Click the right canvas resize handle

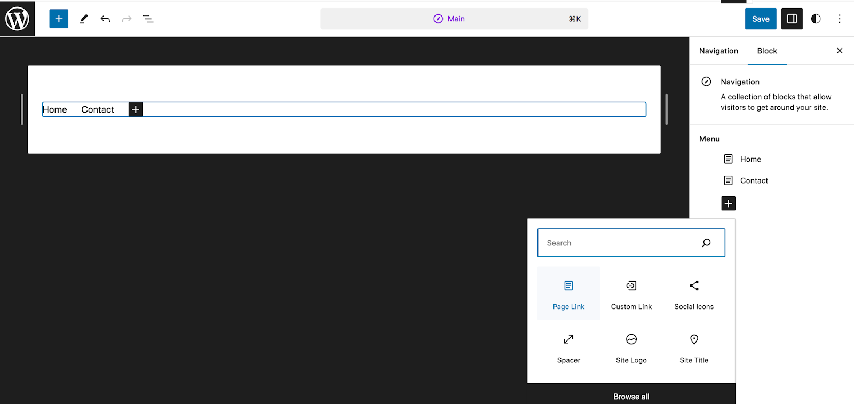[666, 109]
